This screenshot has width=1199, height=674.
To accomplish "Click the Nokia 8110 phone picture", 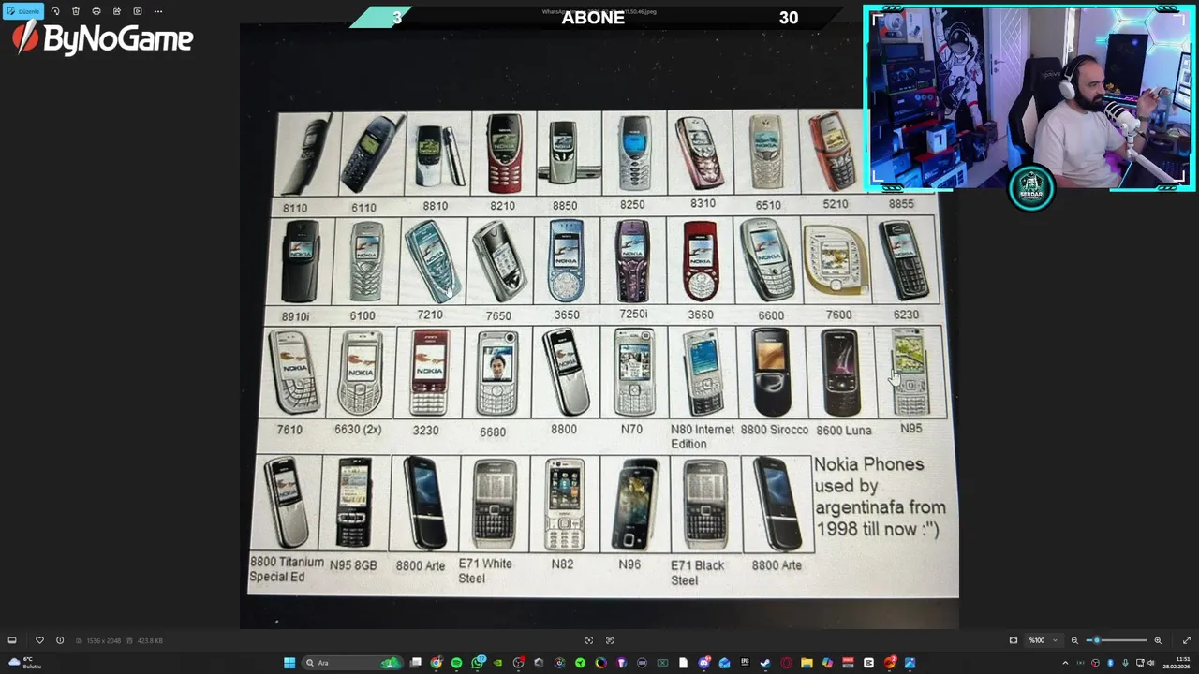I will coord(307,154).
